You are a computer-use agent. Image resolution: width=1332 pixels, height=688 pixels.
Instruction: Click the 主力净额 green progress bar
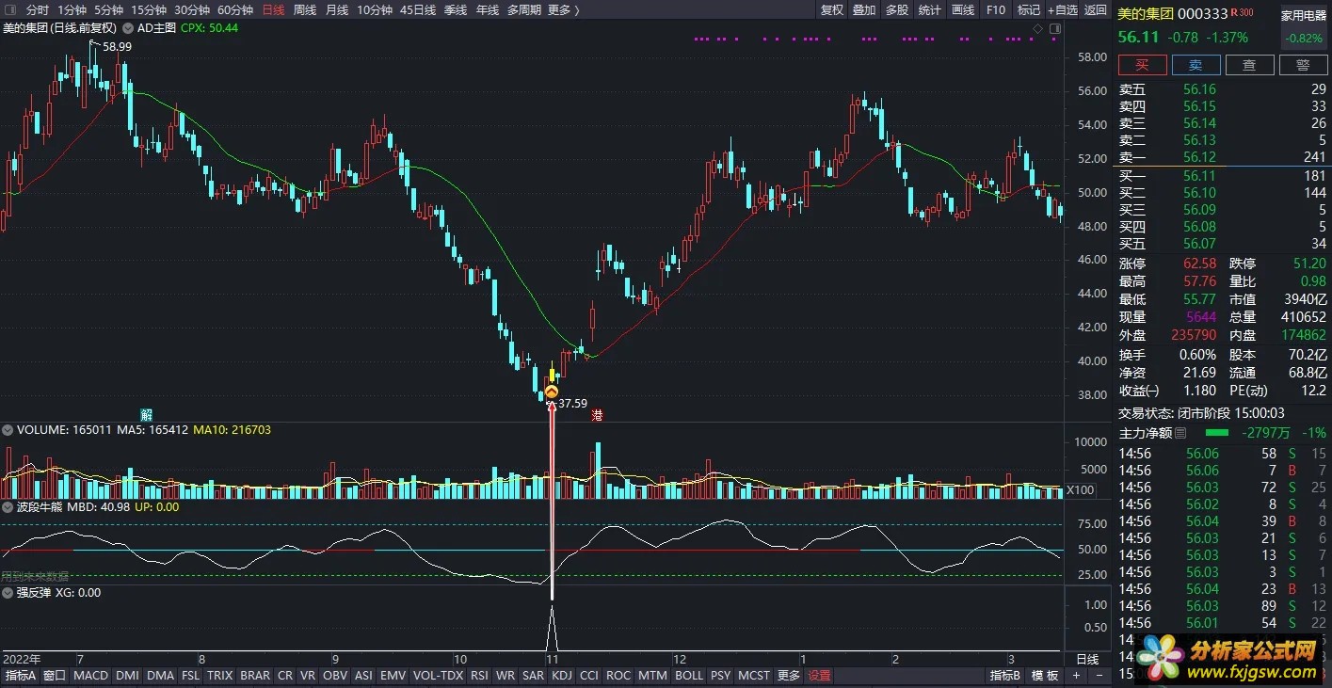click(x=1217, y=433)
